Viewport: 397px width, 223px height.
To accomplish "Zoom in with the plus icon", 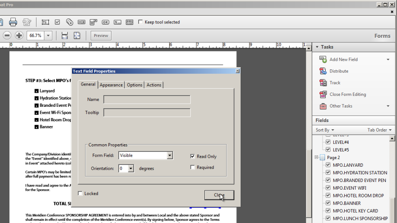I will click(x=19, y=36).
